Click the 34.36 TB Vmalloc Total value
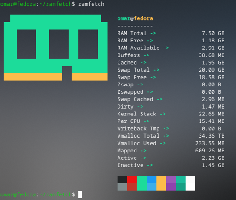This screenshot has height=200, width=236. [212, 136]
